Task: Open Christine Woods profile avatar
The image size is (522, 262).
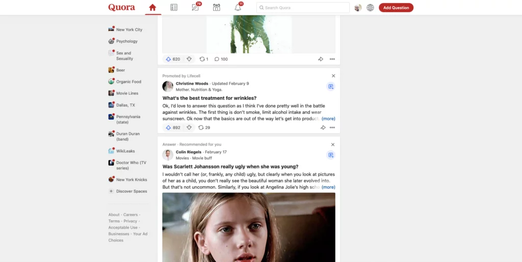Action: tap(168, 86)
